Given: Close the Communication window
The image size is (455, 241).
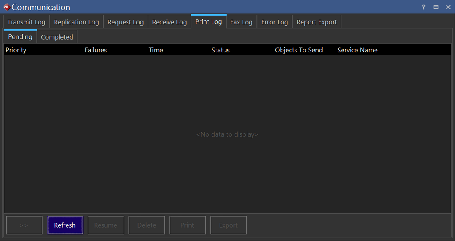Looking at the screenshot, I should [x=448, y=7].
